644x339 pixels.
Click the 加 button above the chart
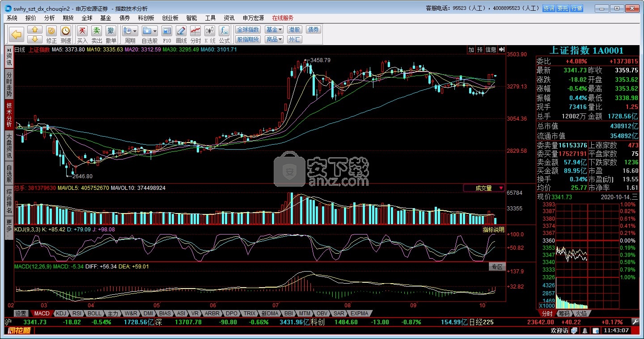471,50
